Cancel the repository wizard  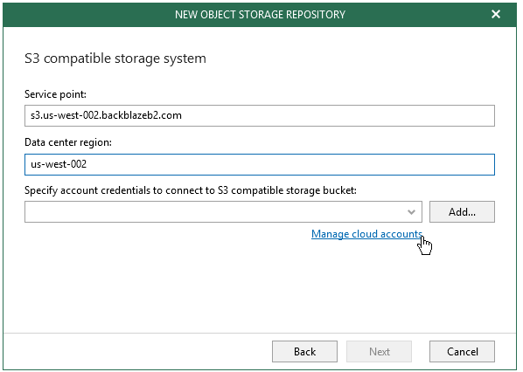click(x=462, y=351)
